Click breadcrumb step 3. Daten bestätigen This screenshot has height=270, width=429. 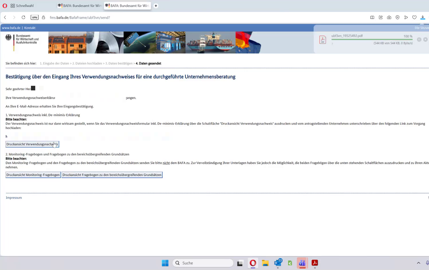coord(119,63)
